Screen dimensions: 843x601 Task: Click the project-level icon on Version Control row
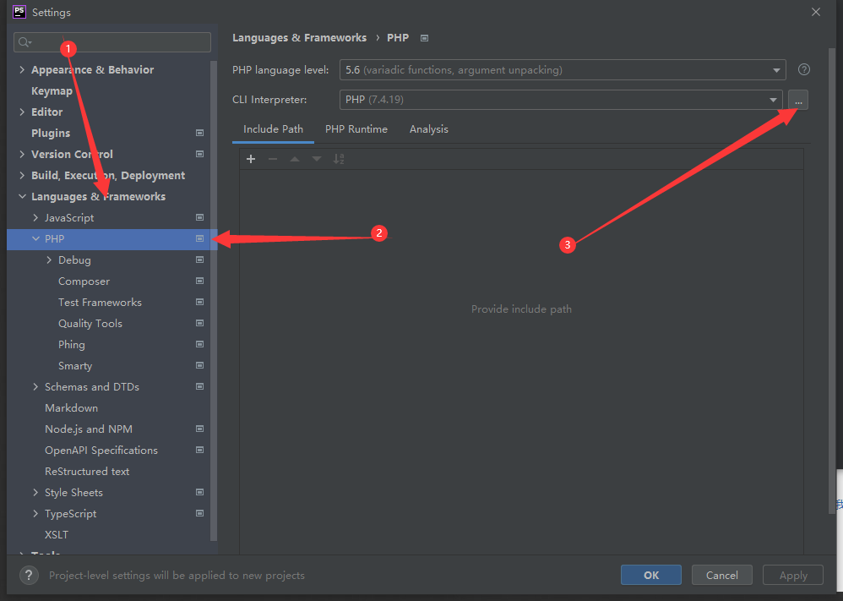[x=199, y=154]
